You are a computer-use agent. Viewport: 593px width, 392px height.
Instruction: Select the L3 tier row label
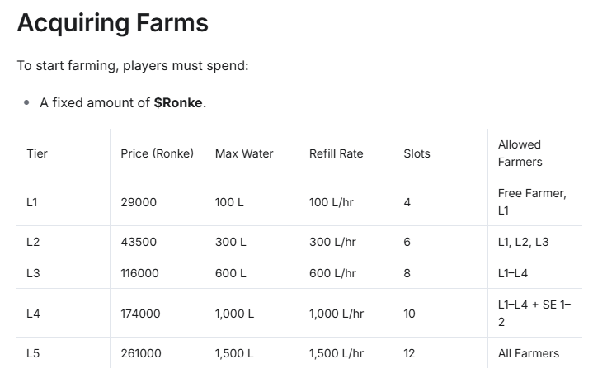click(33, 273)
